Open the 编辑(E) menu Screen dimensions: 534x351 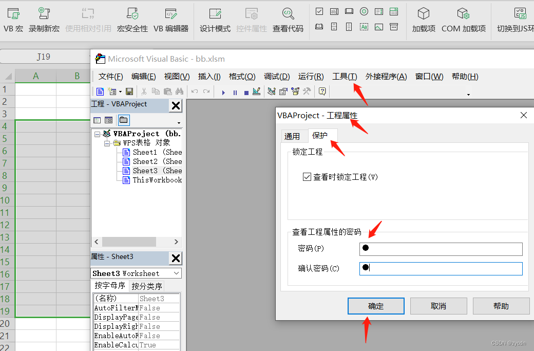coord(143,77)
